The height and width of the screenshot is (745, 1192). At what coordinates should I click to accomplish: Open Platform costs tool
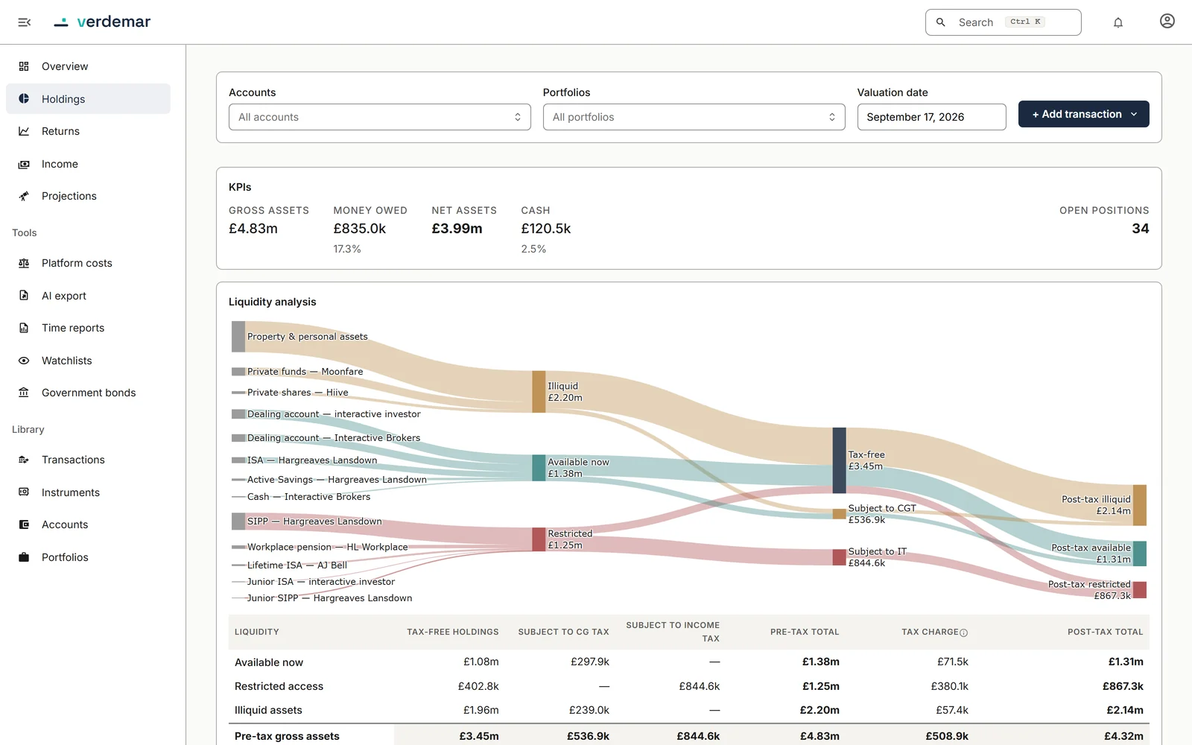(88, 263)
